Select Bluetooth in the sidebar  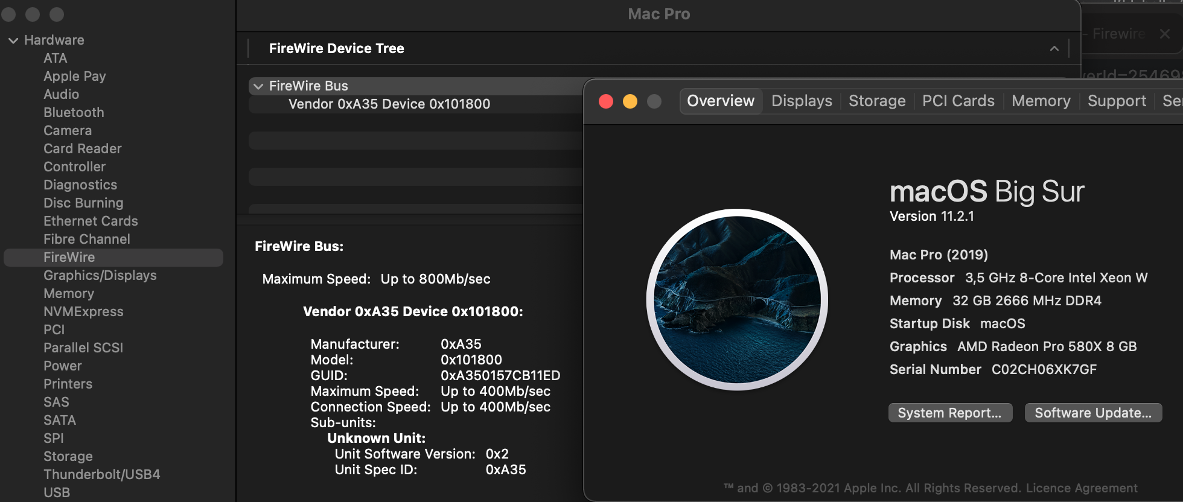coord(74,113)
